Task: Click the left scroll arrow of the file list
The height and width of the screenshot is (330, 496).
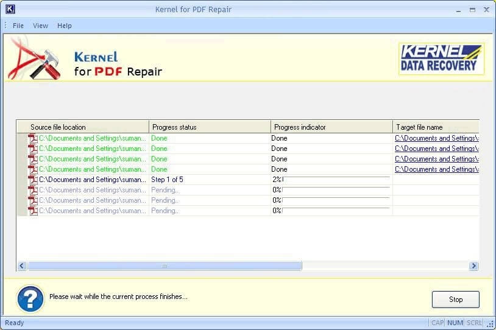Action: pos(21,266)
